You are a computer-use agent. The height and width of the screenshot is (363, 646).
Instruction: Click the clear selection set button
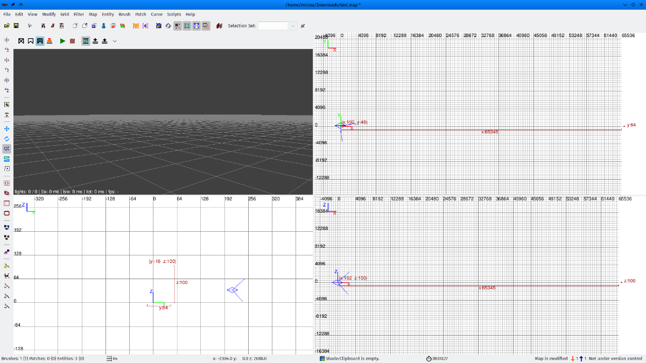tap(303, 26)
